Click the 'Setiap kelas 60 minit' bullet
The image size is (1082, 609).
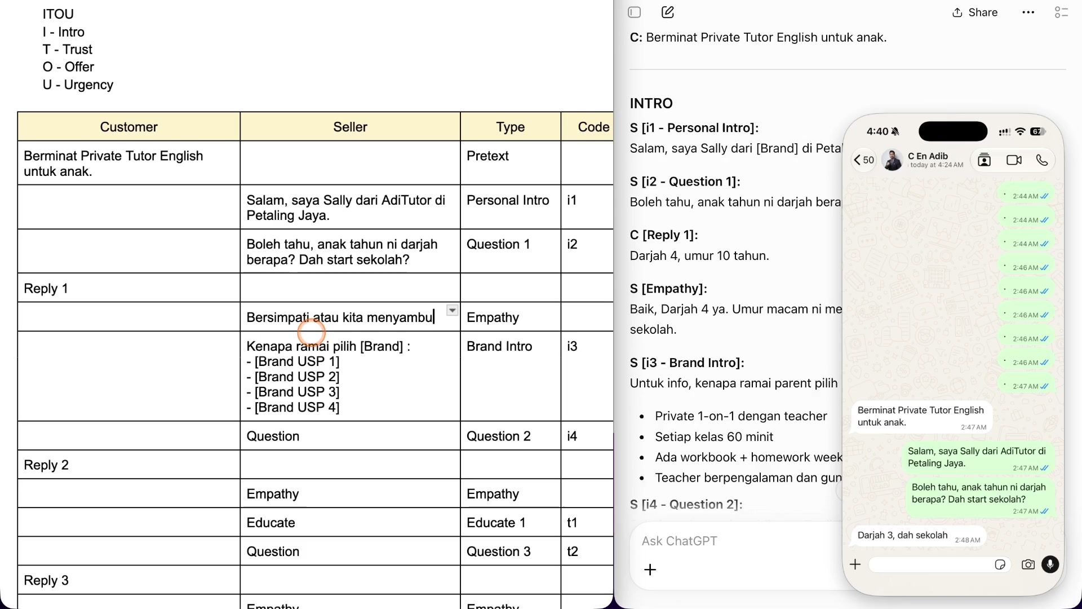coord(714,437)
